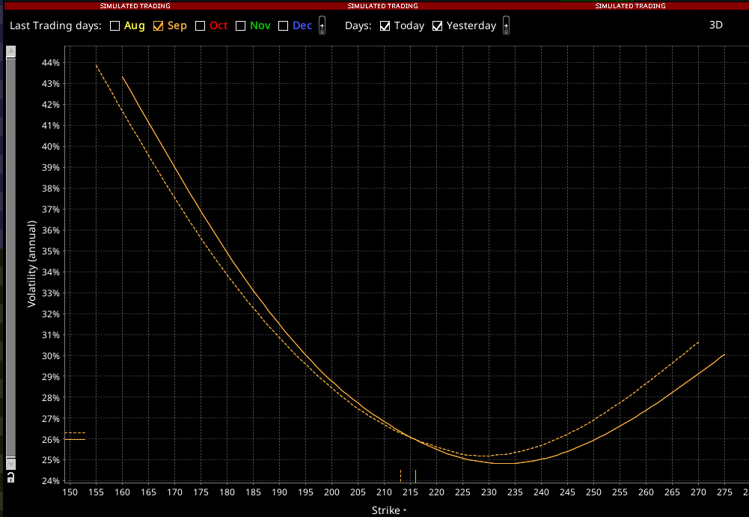The height and width of the screenshot is (517, 749).
Task: Click the vertical scrollbar thumb
Action: 10,257
